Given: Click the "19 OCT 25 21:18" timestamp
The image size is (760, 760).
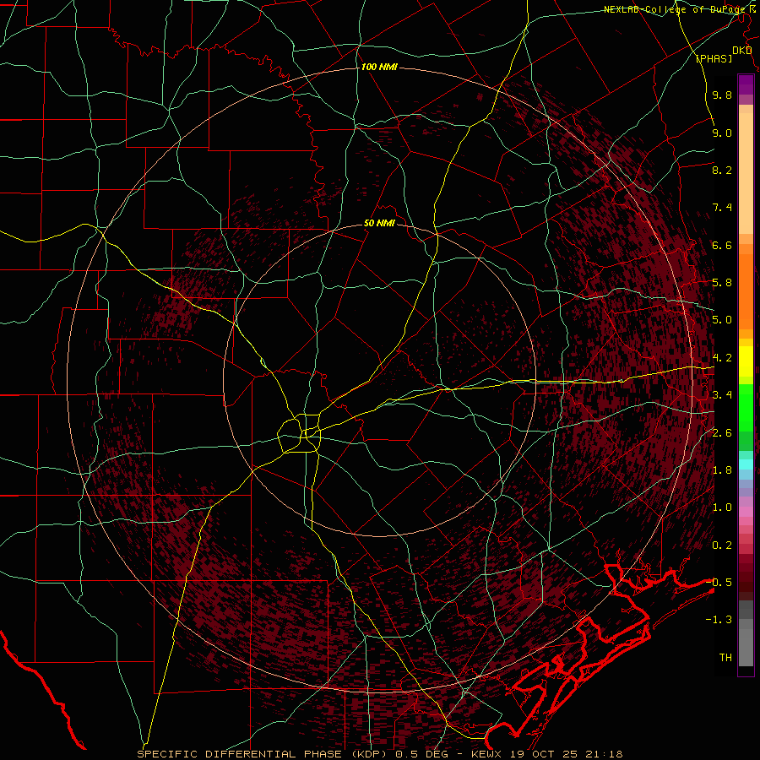Looking at the screenshot, I should point(568,754).
